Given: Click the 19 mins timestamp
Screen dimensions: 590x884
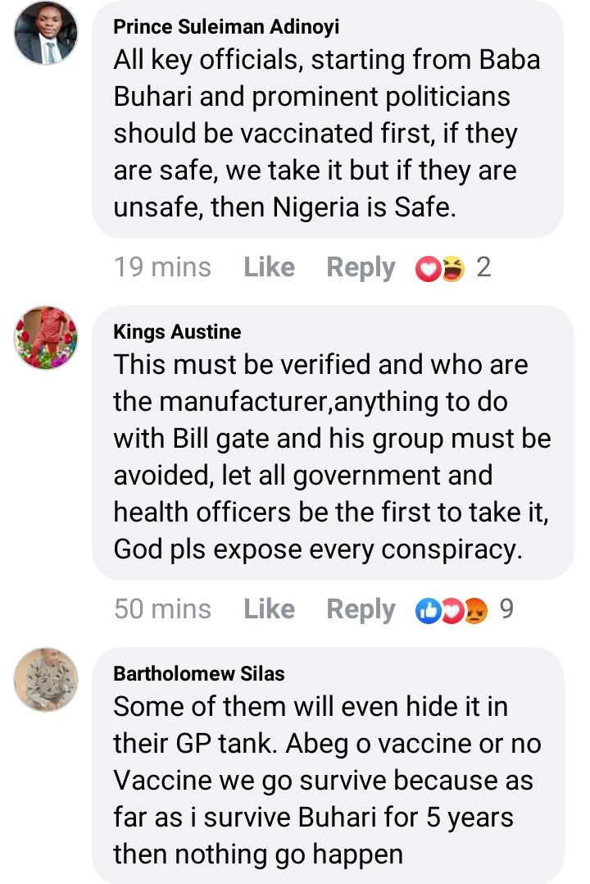Looking at the screenshot, I should click(x=162, y=267).
